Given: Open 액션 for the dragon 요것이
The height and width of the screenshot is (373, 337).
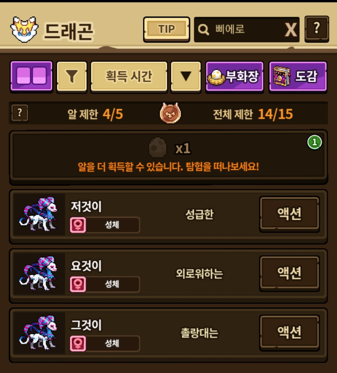Looking at the screenshot, I should pyautogui.click(x=289, y=273).
